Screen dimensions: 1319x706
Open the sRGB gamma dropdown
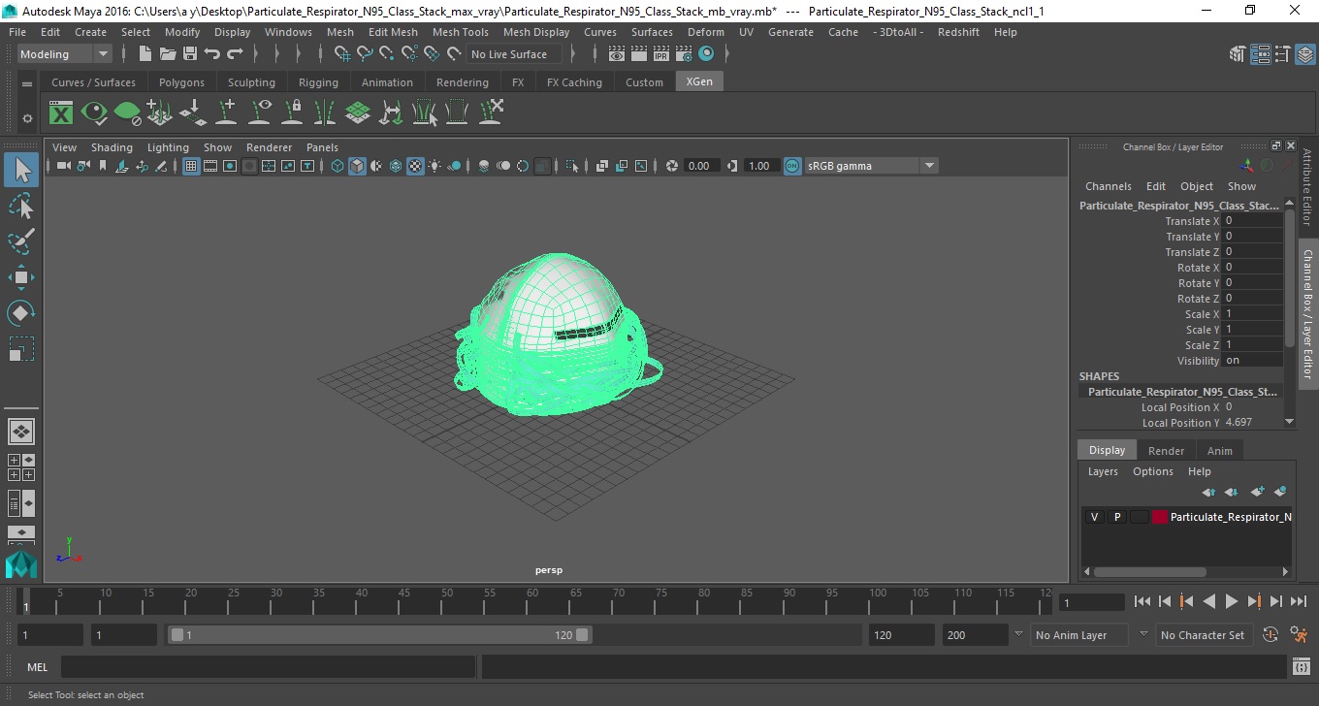point(872,166)
